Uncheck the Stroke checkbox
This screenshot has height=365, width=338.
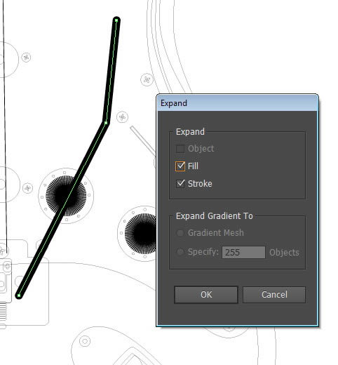tap(180, 184)
